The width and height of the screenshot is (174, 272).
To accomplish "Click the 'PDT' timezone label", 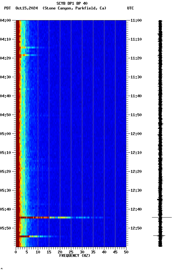I will pyautogui.click(x=8, y=8).
